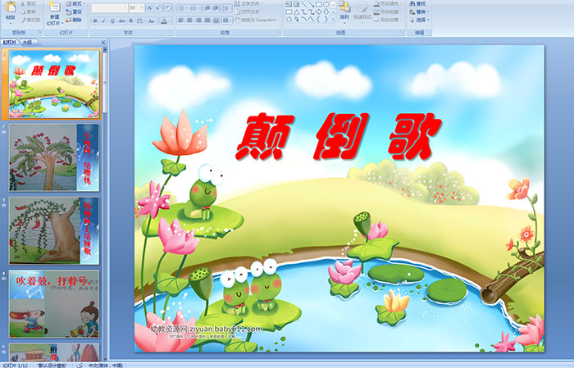Open the Quick Styles gallery
This screenshot has height=368, width=574.
click(362, 13)
